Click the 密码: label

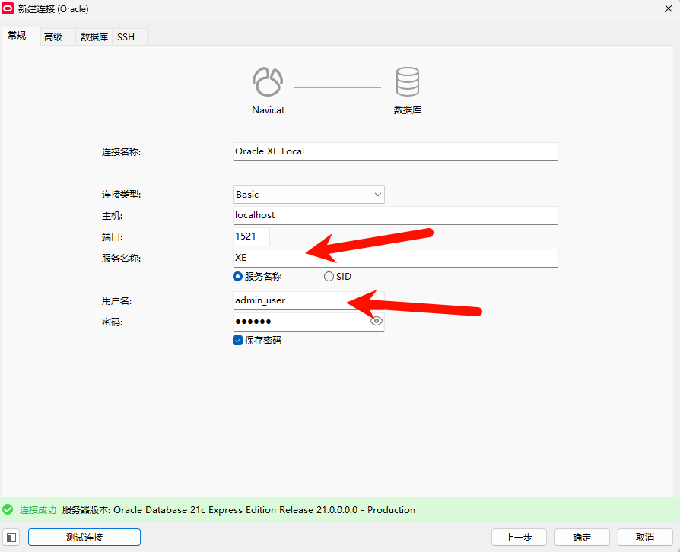pyautogui.click(x=112, y=322)
